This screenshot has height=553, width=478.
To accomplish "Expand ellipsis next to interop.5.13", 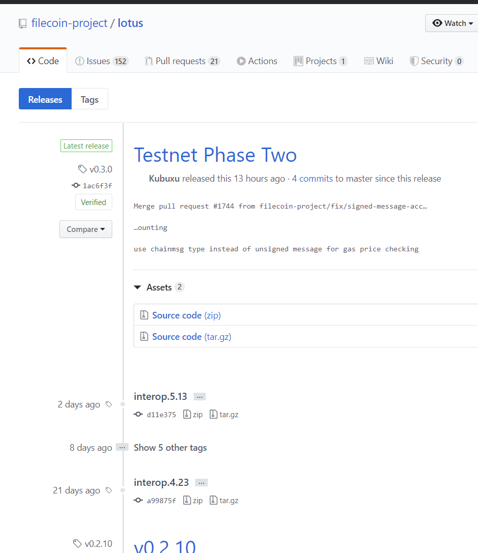I will (200, 397).
